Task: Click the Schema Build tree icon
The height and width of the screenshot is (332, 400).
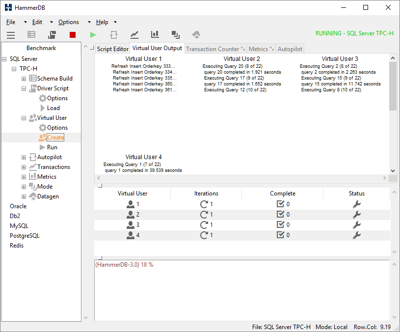Action: pyautogui.click(x=33, y=79)
